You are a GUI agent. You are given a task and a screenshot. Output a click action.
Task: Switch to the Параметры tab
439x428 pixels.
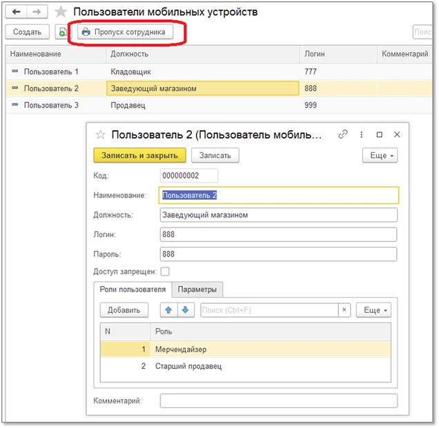point(198,289)
